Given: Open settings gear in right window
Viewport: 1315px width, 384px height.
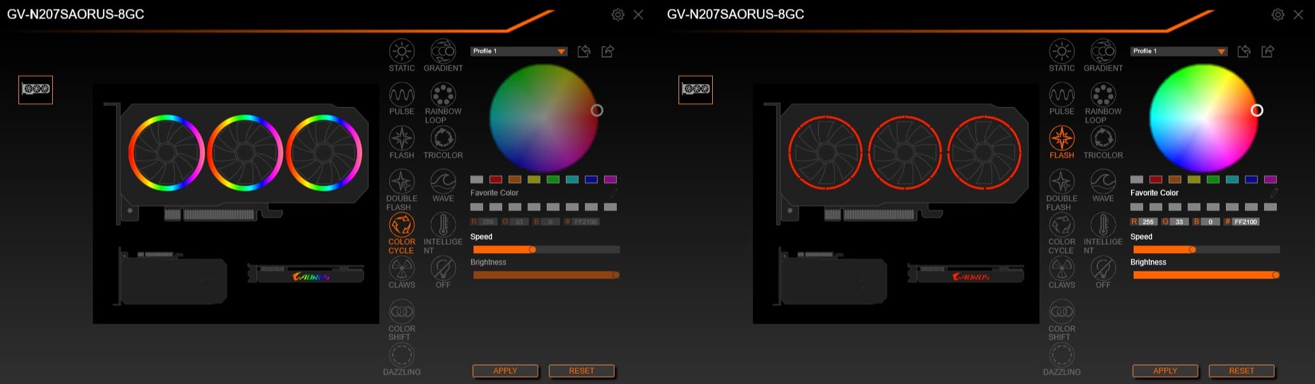Looking at the screenshot, I should (1277, 15).
